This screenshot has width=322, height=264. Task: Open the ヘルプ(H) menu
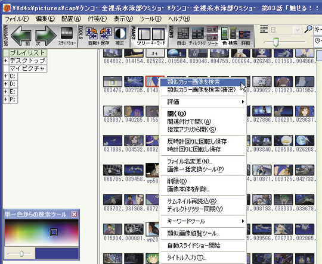(x=179, y=19)
